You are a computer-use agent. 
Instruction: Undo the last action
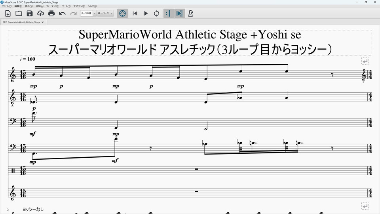click(x=62, y=13)
